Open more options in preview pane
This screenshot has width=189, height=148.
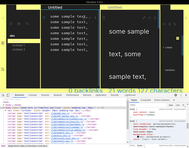point(155,18)
